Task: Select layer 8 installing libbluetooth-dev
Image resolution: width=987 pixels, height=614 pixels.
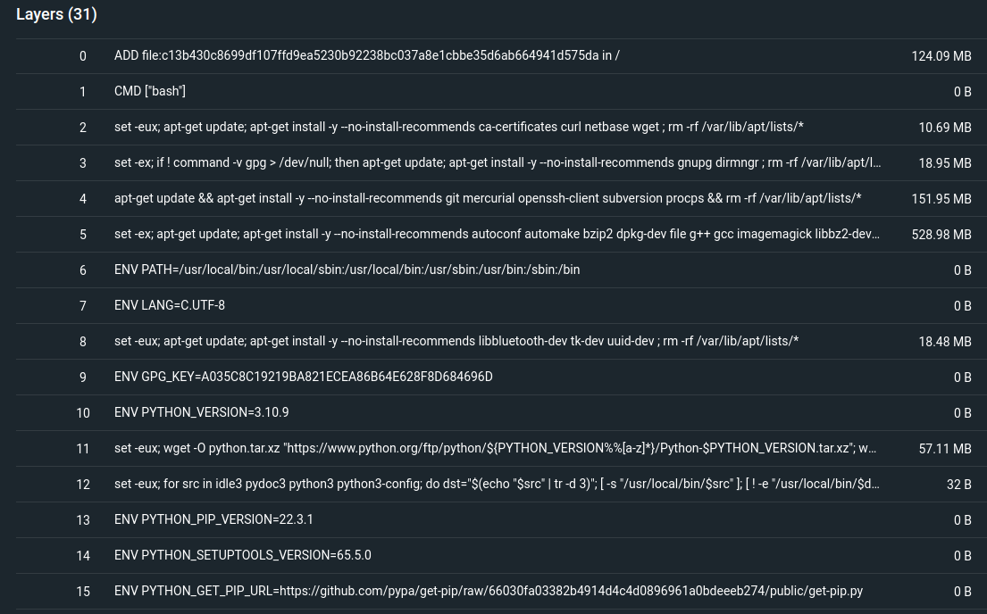Action: click(456, 341)
